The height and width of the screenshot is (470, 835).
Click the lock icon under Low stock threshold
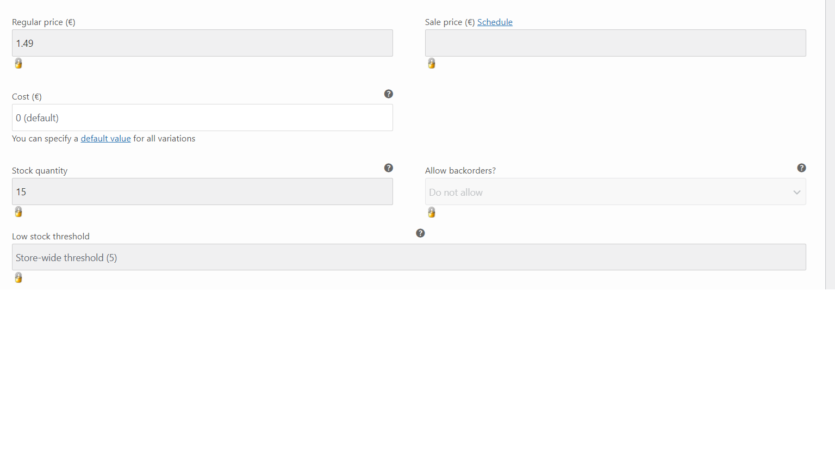coord(18,278)
